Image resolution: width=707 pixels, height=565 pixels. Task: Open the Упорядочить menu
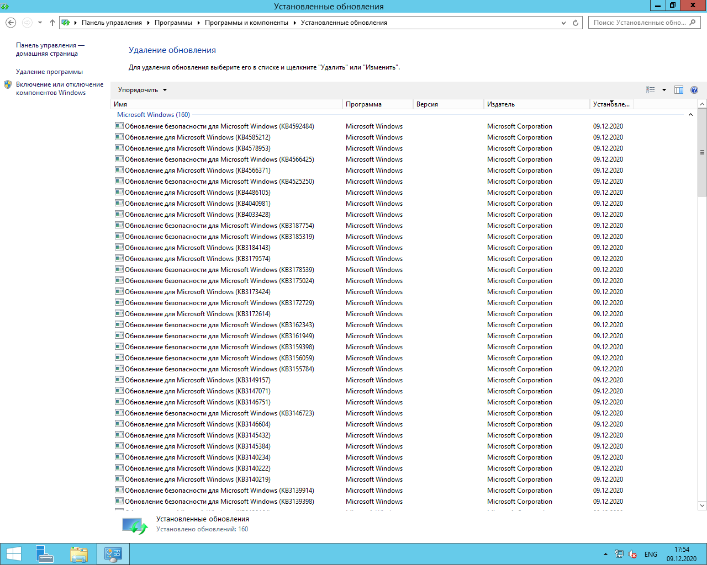[x=142, y=90]
